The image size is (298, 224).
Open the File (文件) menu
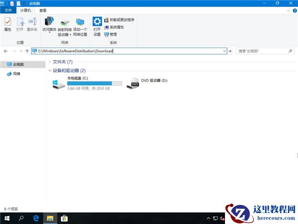coord(8,10)
